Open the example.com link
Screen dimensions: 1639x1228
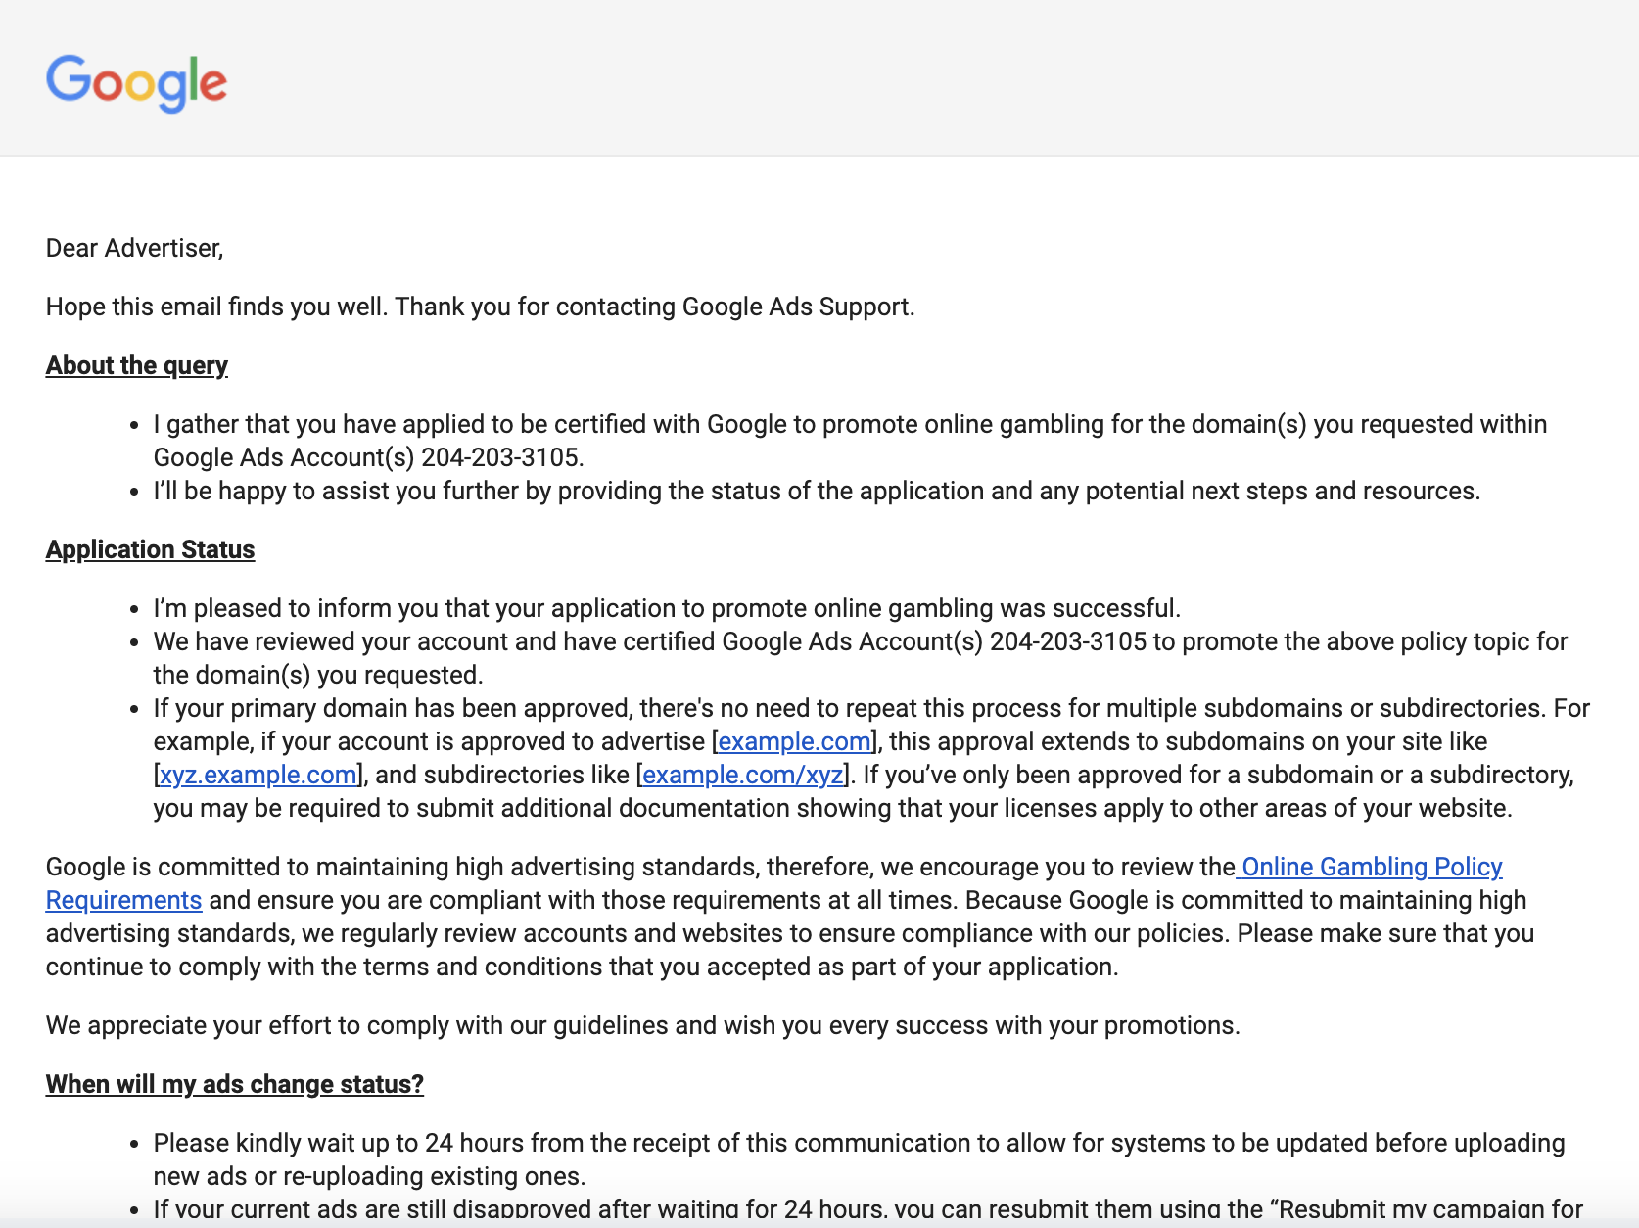tap(794, 742)
